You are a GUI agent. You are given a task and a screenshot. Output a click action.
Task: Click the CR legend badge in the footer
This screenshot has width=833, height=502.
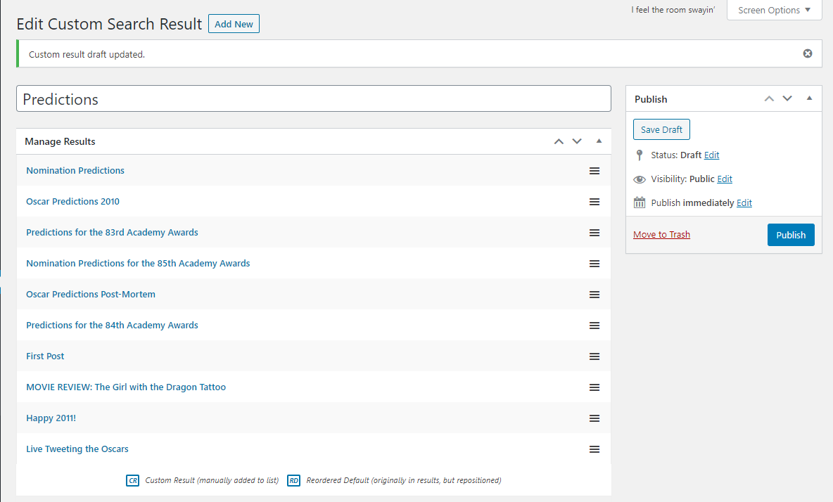133,480
